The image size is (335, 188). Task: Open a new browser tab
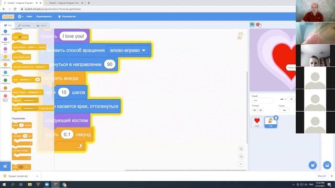[88, 3]
